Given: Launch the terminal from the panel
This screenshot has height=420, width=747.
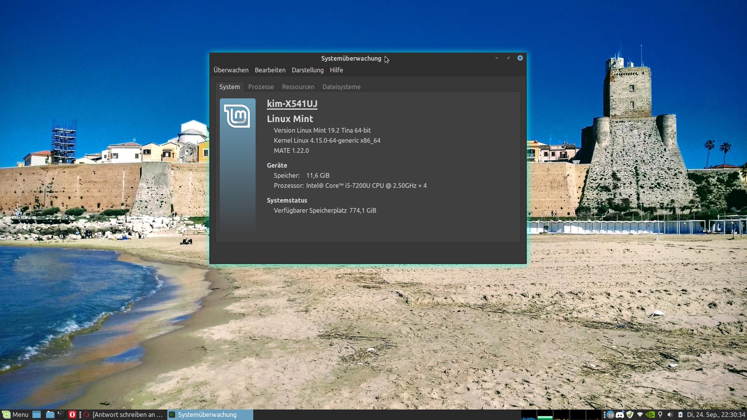Looking at the screenshot, I should coord(61,415).
